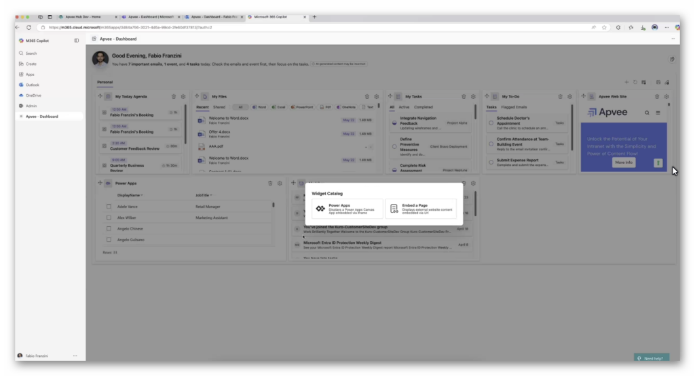The width and height of the screenshot is (695, 376).
Task: Click the dashboard refresh icon
Action: (x=635, y=82)
